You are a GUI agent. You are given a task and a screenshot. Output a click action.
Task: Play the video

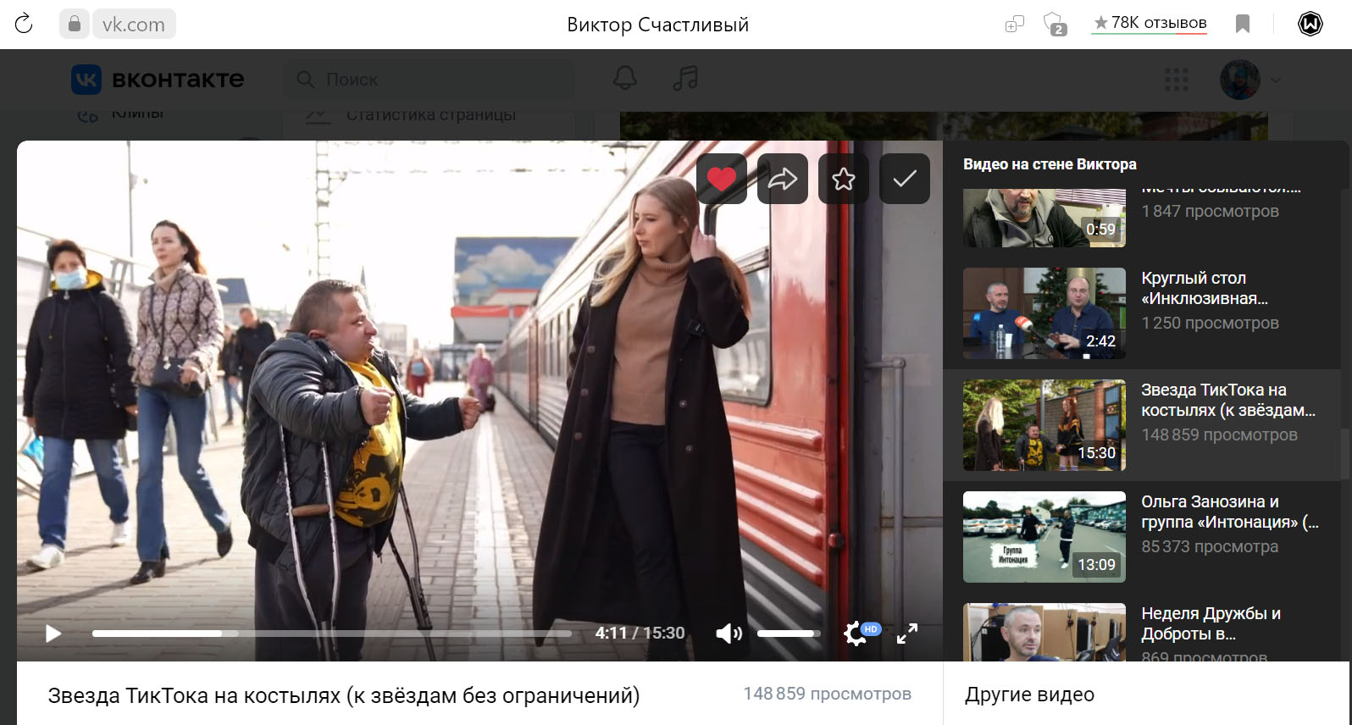pos(53,634)
